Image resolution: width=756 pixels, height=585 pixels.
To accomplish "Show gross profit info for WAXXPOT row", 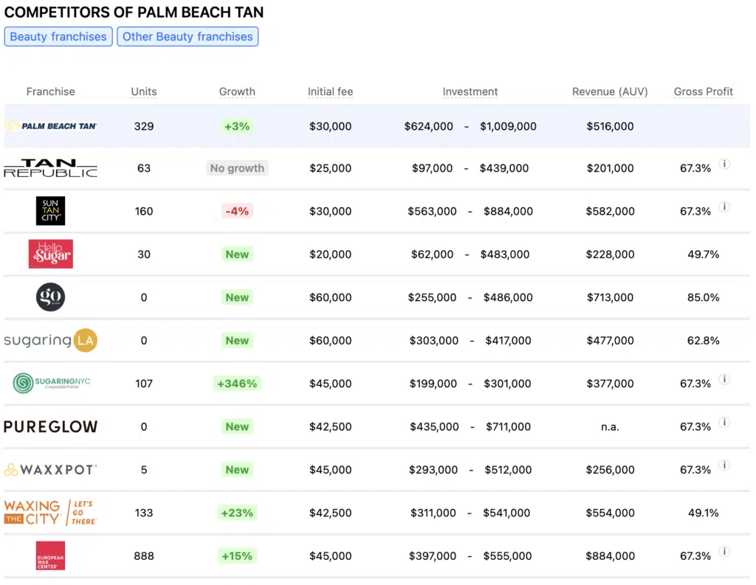I will 724,465.
